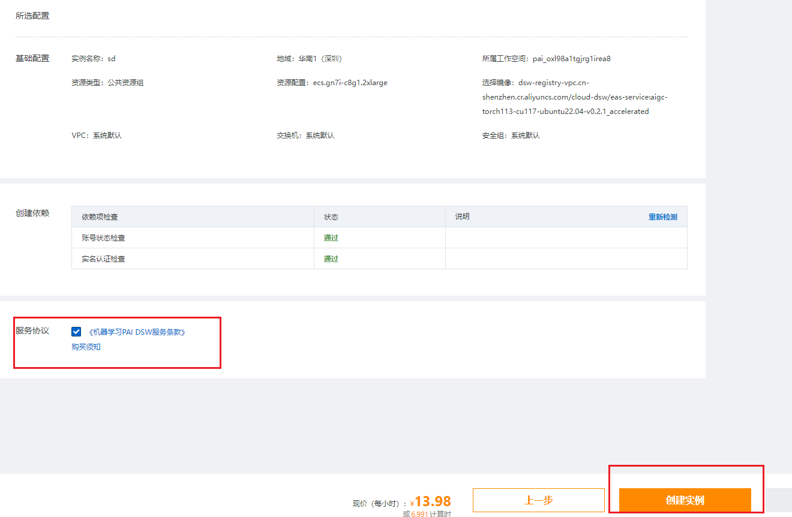This screenshot has height=517, width=792.
Task: Click the workspace name pai_oxl98a1tgjrg1irea8
Action: [x=571, y=59]
